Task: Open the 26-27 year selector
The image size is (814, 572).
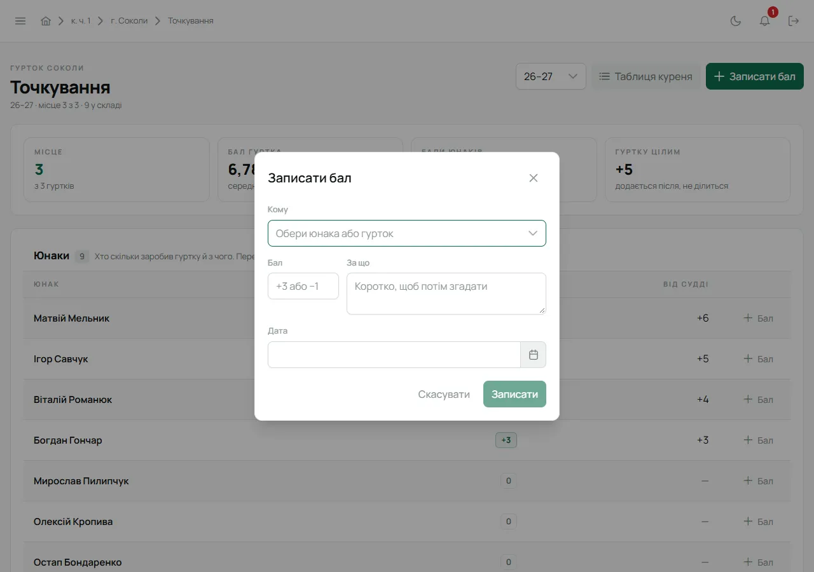Action: point(551,76)
